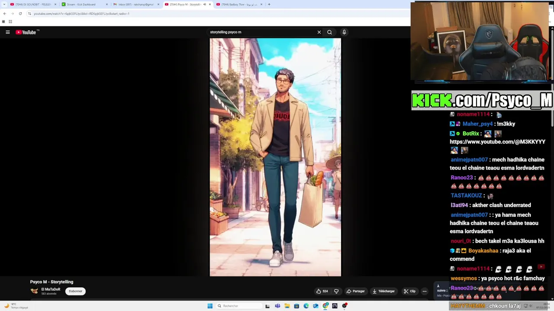Open the weather widget showing 18°C

pos(16,306)
